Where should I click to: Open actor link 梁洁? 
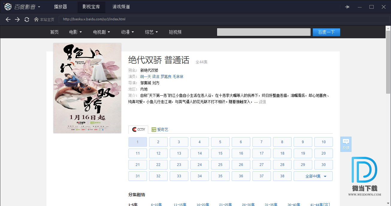(x=156, y=77)
